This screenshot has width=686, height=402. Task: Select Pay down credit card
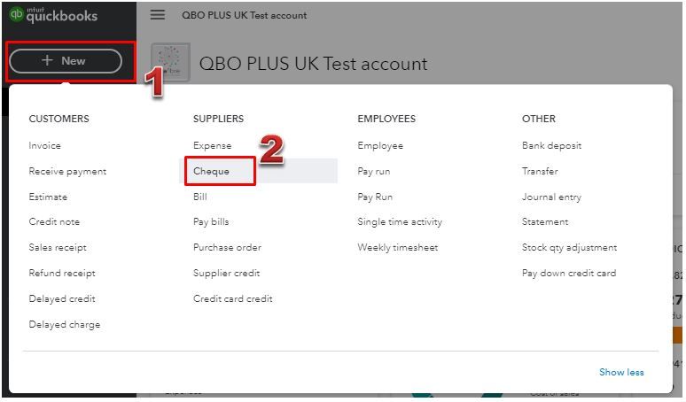(x=569, y=273)
